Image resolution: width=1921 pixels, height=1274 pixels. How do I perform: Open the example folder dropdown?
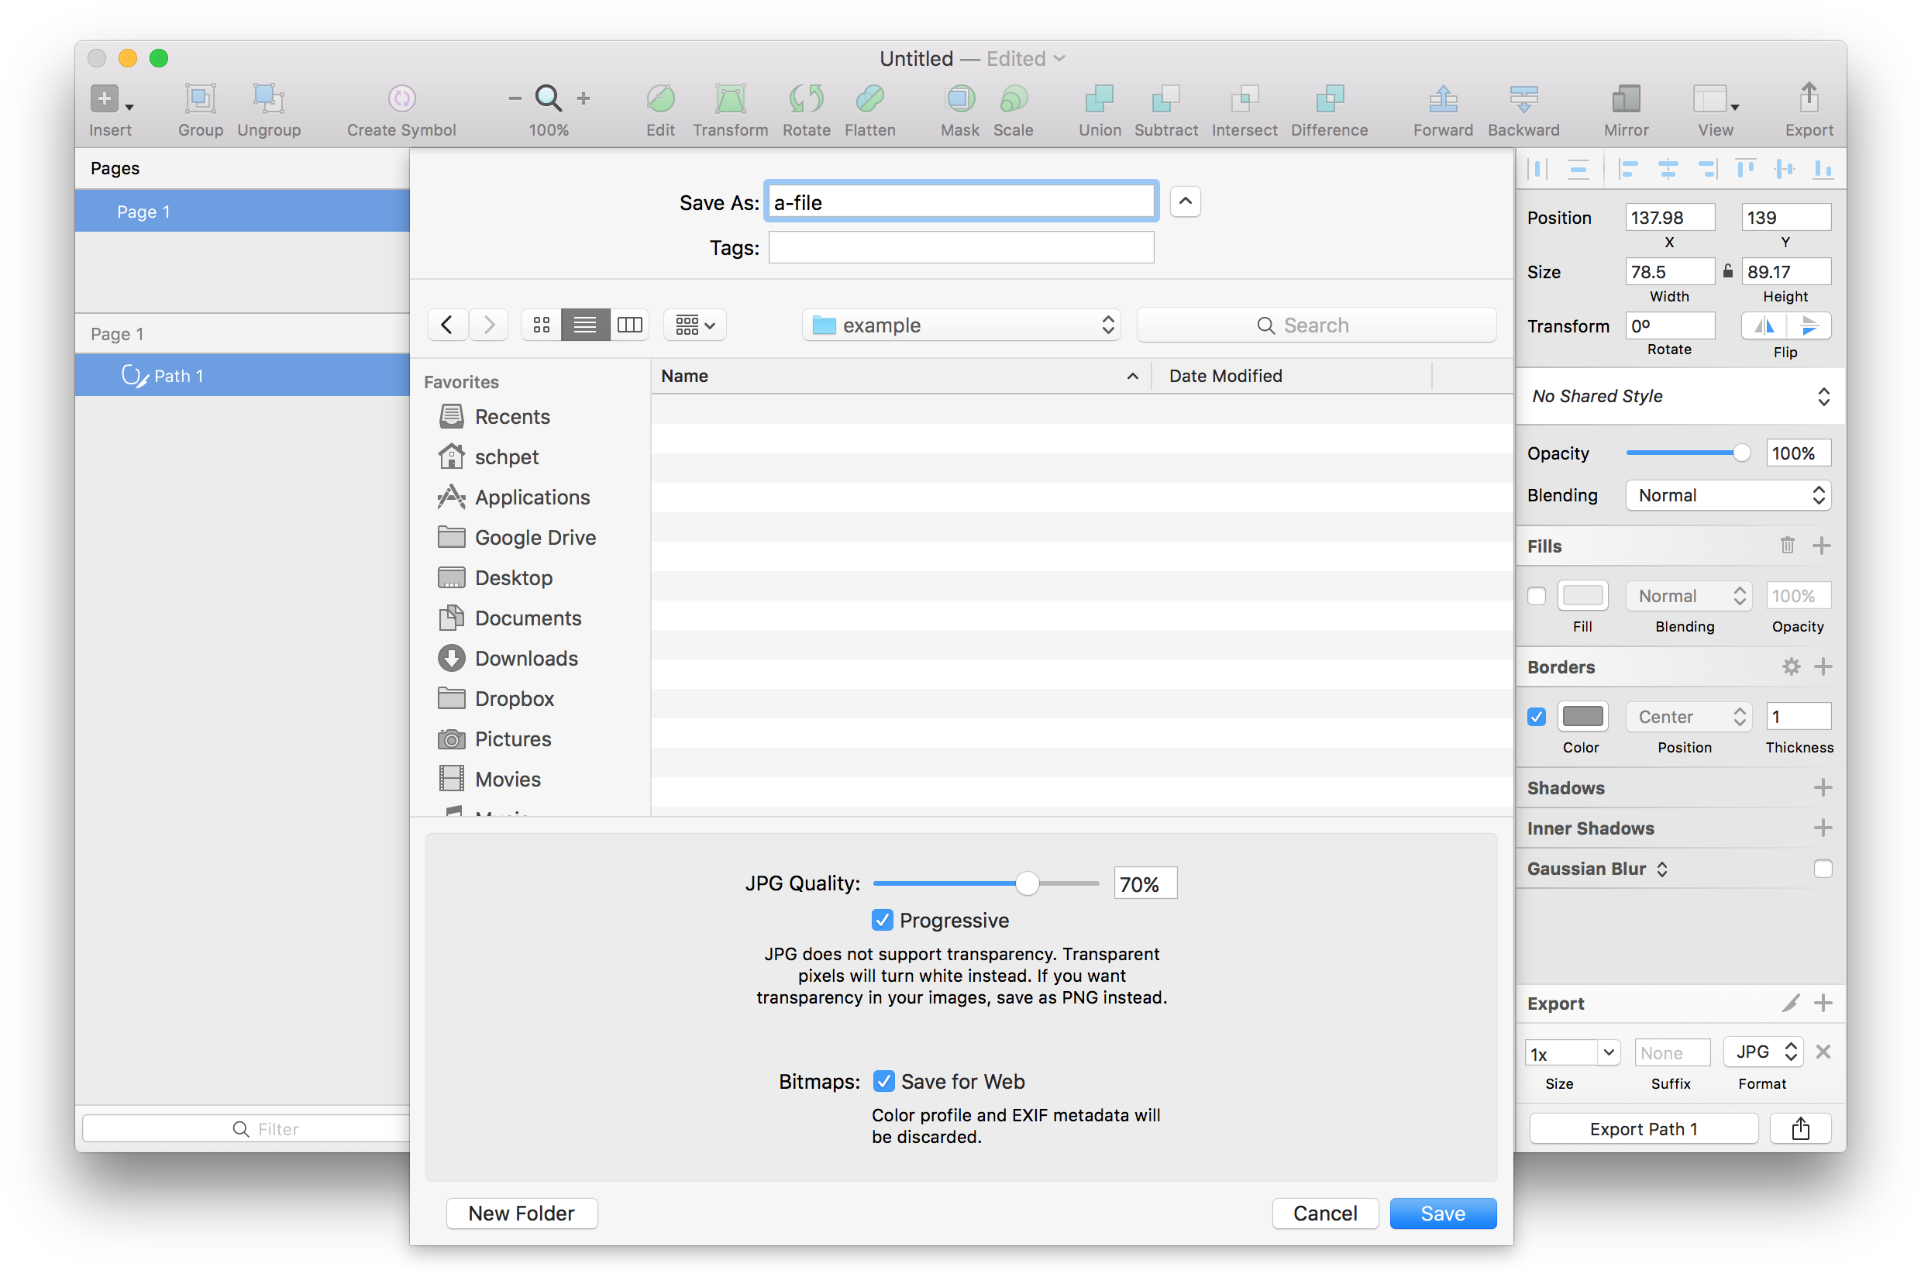pos(961,324)
